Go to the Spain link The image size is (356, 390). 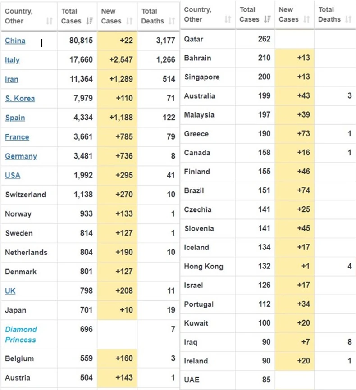pyautogui.click(x=15, y=118)
